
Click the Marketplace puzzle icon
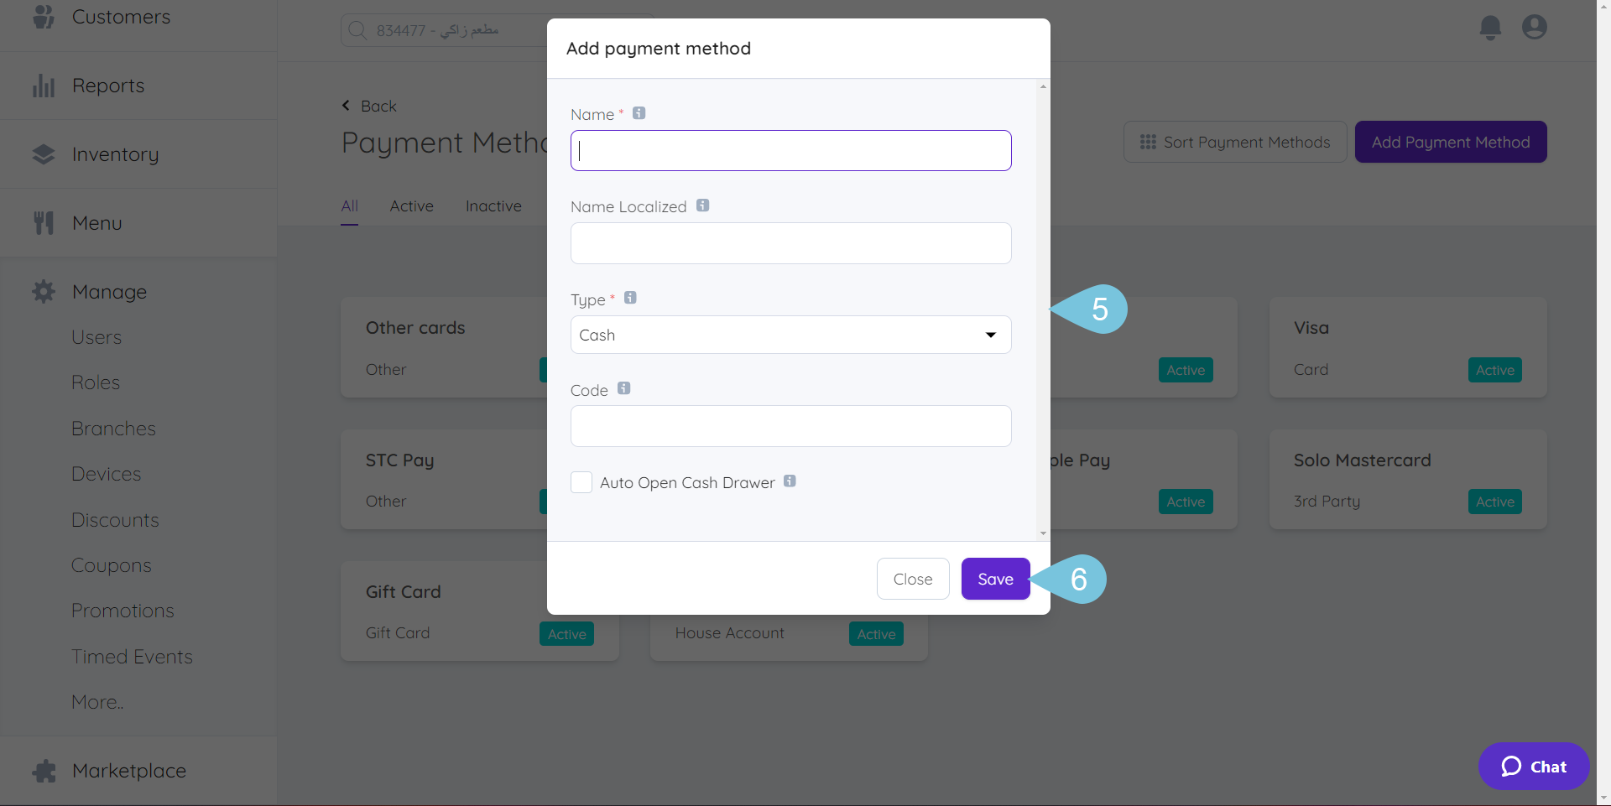coord(43,770)
